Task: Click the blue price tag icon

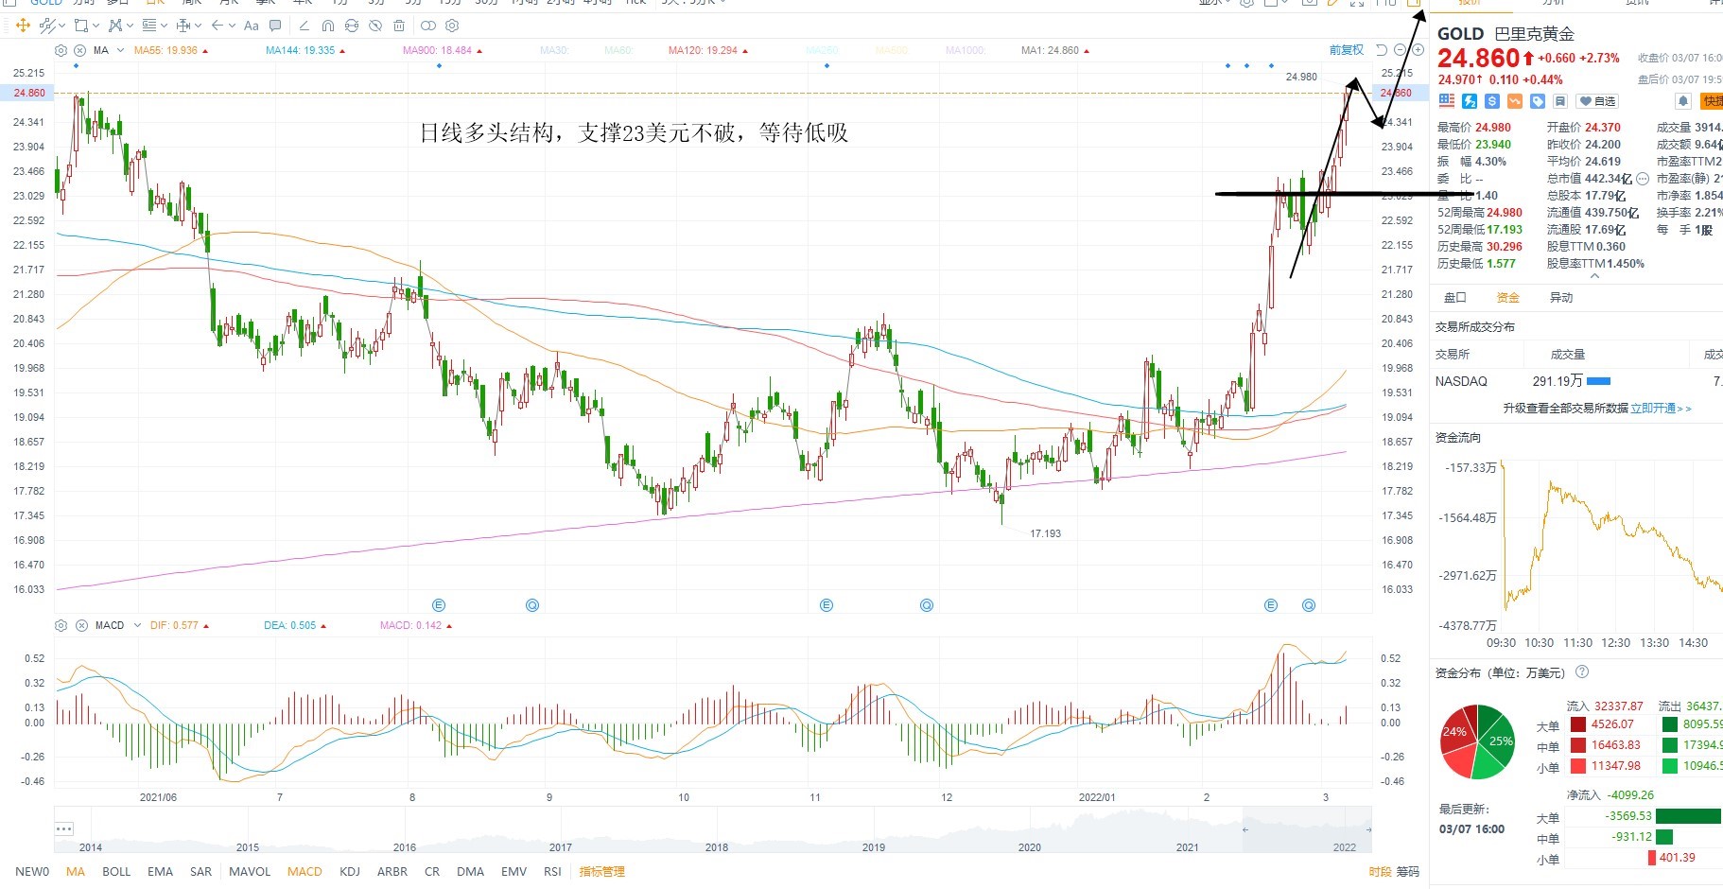Action: coord(1538,101)
